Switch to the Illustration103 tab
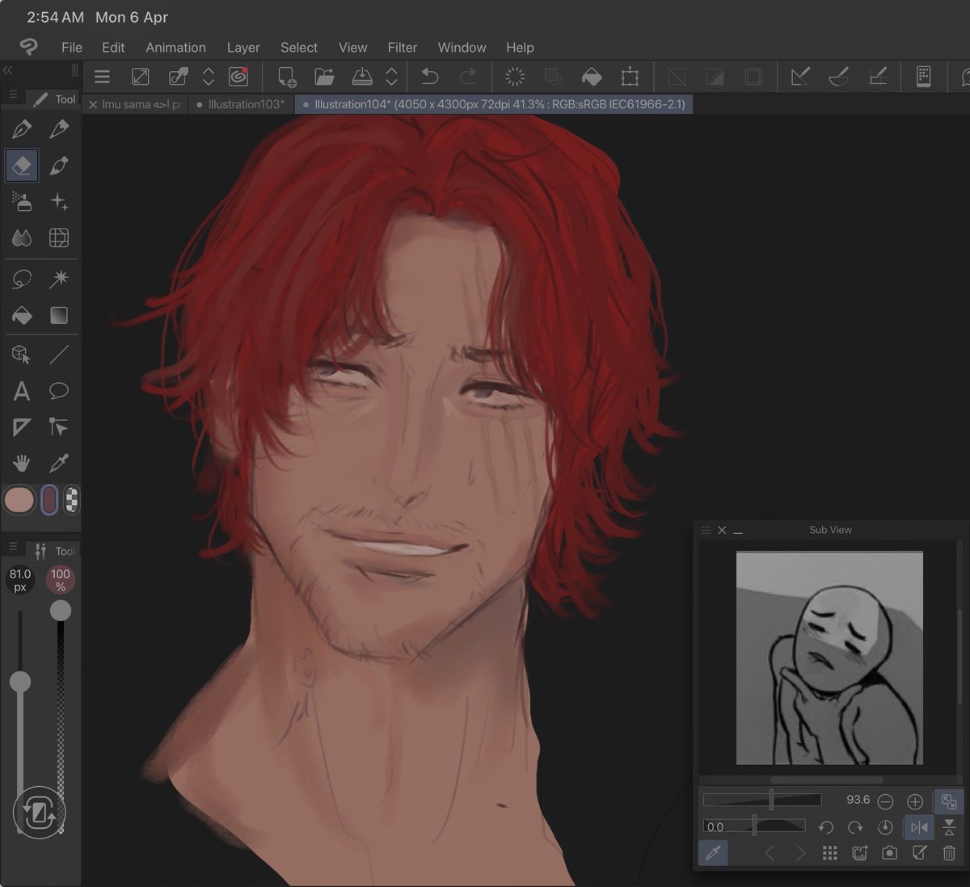Viewport: 970px width, 887px height. pos(242,104)
